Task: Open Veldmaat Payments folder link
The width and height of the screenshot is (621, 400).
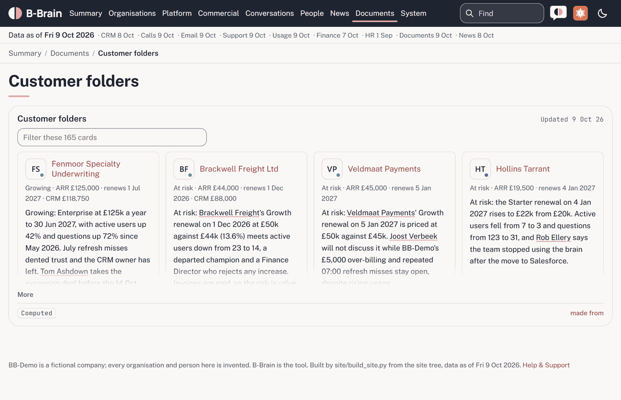Action: coord(384,169)
